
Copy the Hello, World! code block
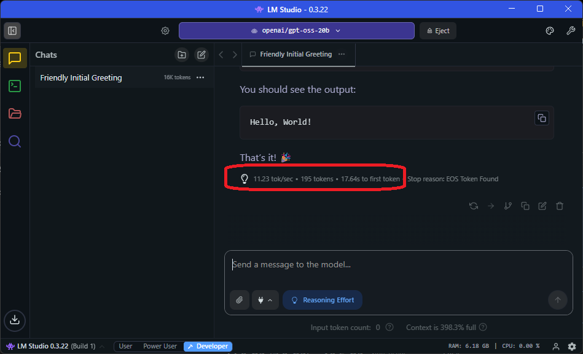pos(542,118)
